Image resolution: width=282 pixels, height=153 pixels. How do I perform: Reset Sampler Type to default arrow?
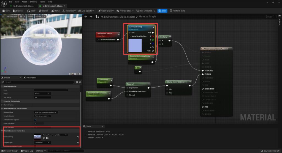tap(78, 143)
